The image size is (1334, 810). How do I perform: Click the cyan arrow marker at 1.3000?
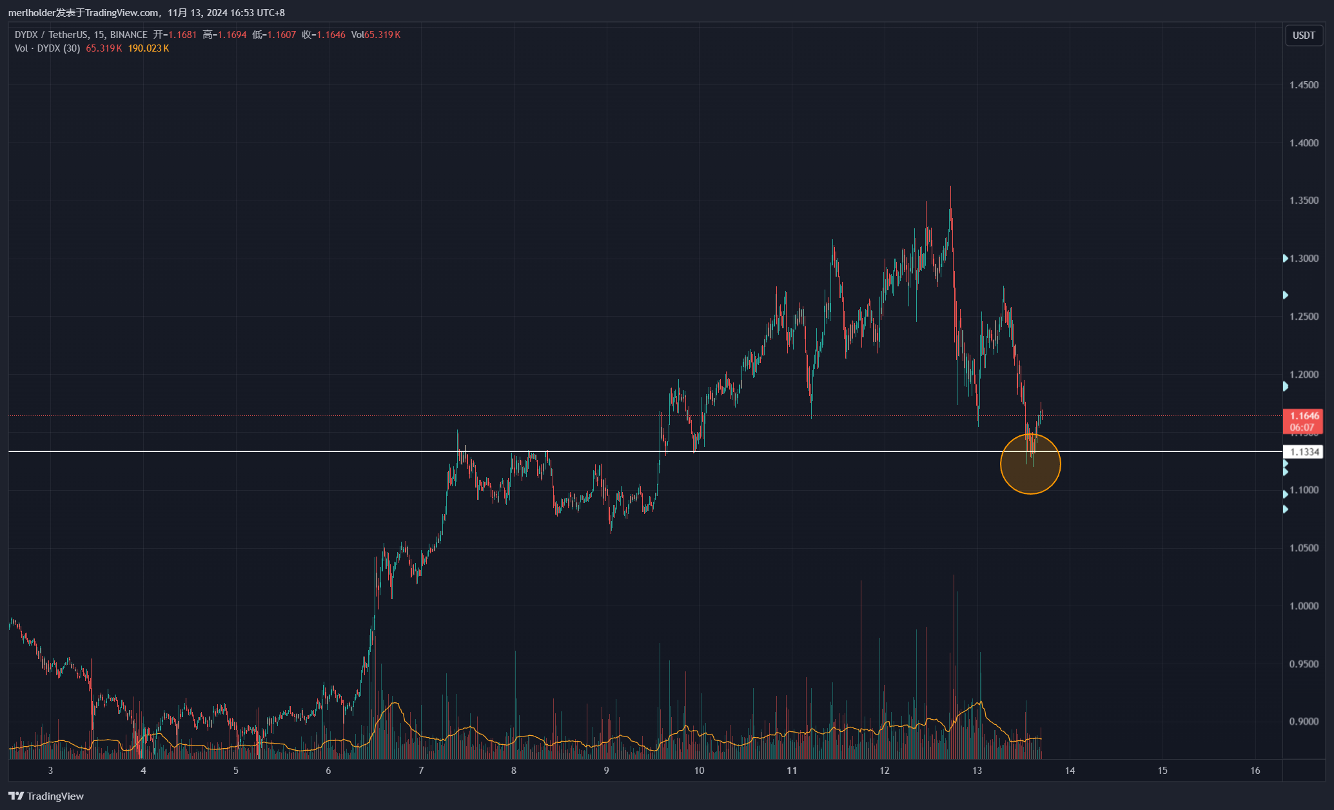[x=1285, y=259]
